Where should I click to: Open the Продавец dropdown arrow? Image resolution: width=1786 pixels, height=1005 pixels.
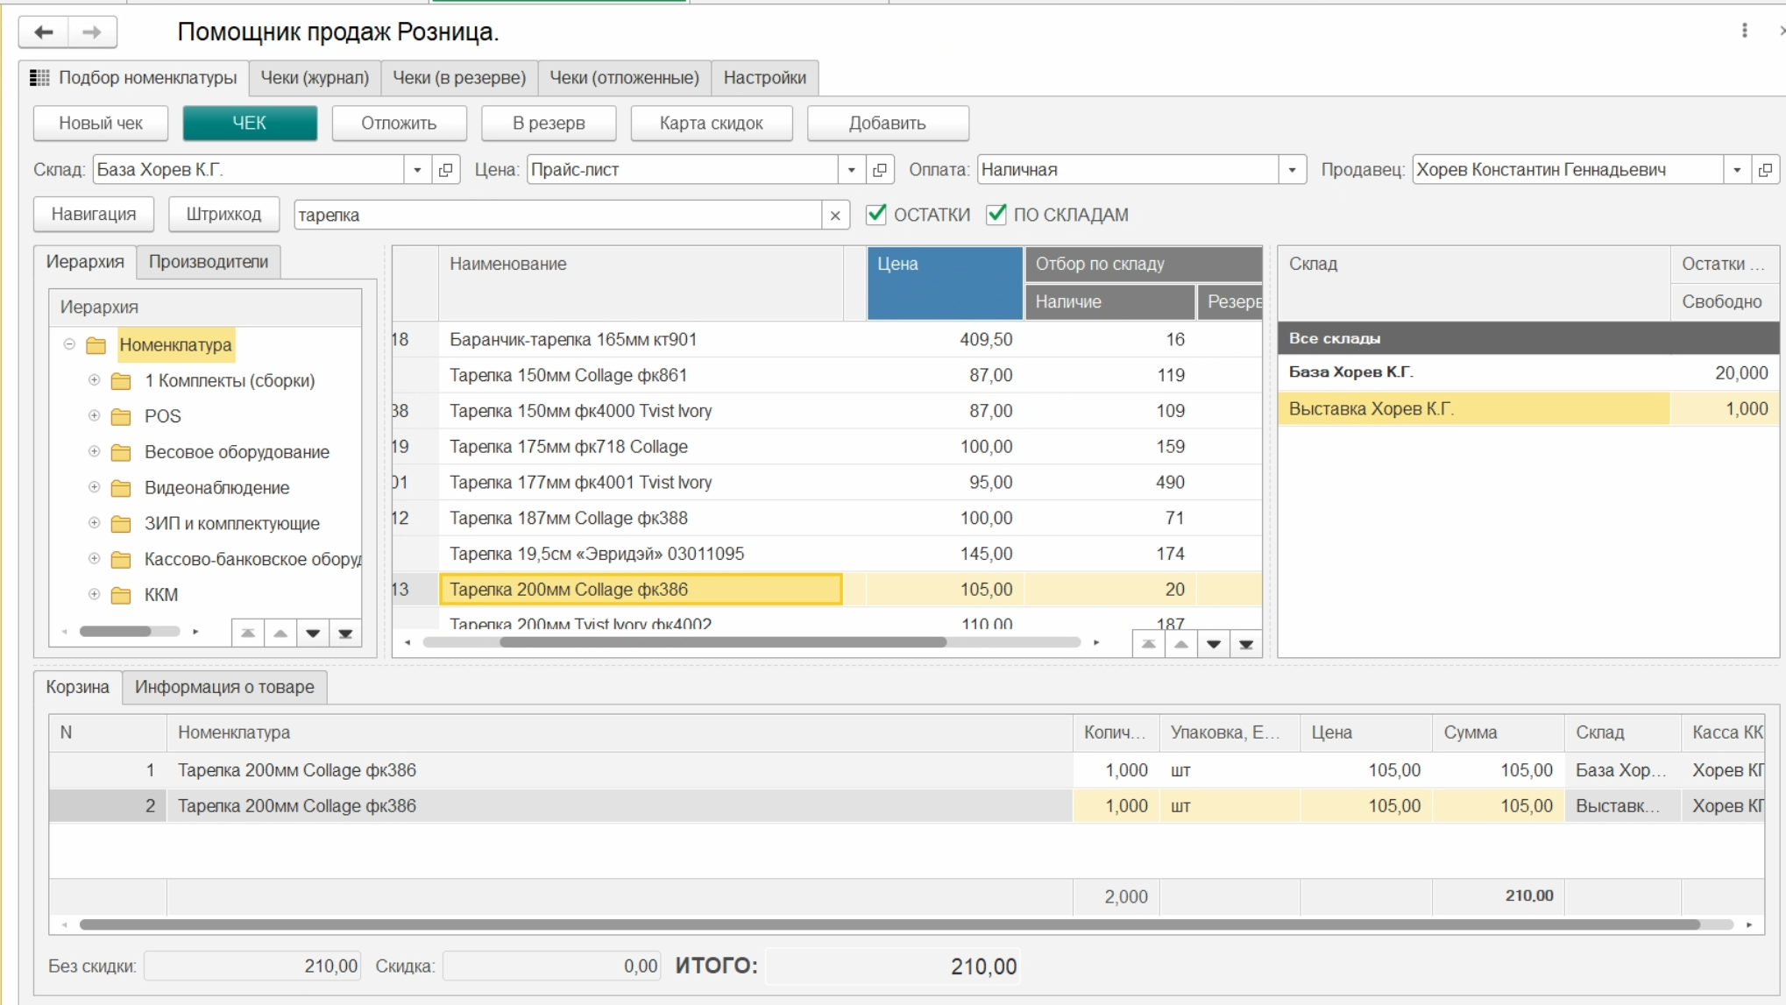tap(1737, 170)
